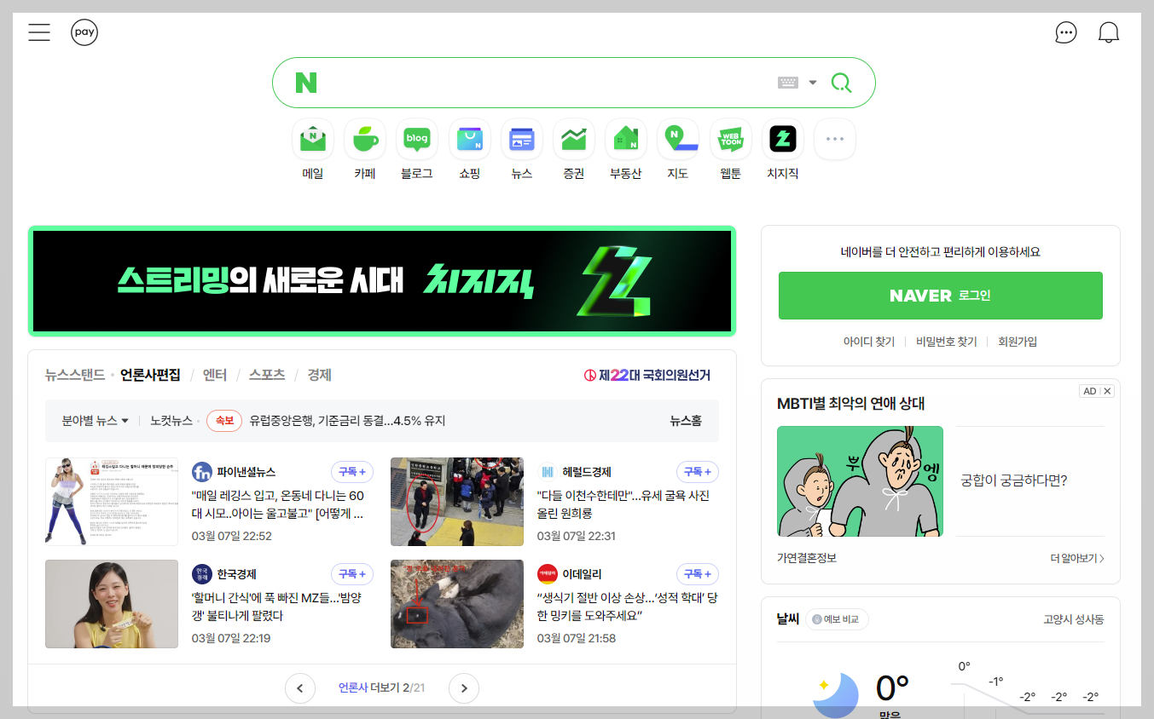The height and width of the screenshot is (719, 1154).
Task: Click 더 알아보기 in the ad
Action: [x=1077, y=559]
